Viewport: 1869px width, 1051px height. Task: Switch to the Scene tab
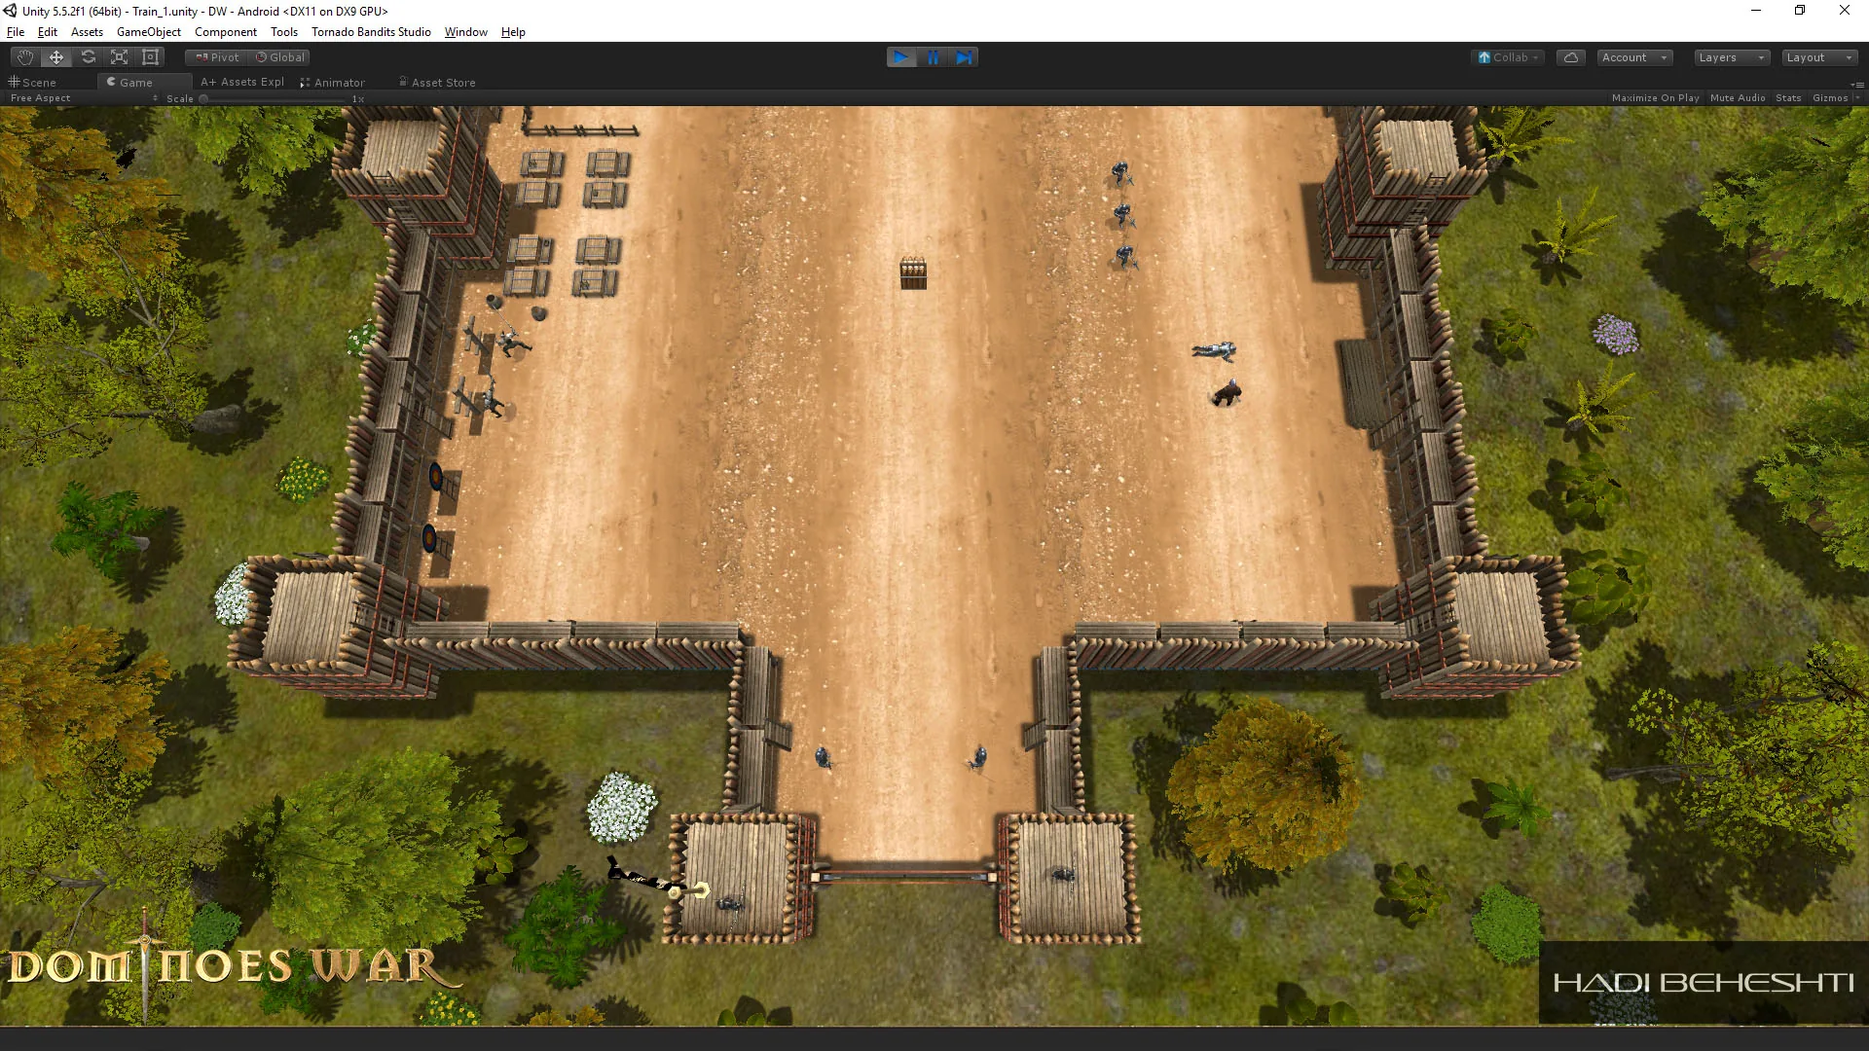tap(32, 83)
